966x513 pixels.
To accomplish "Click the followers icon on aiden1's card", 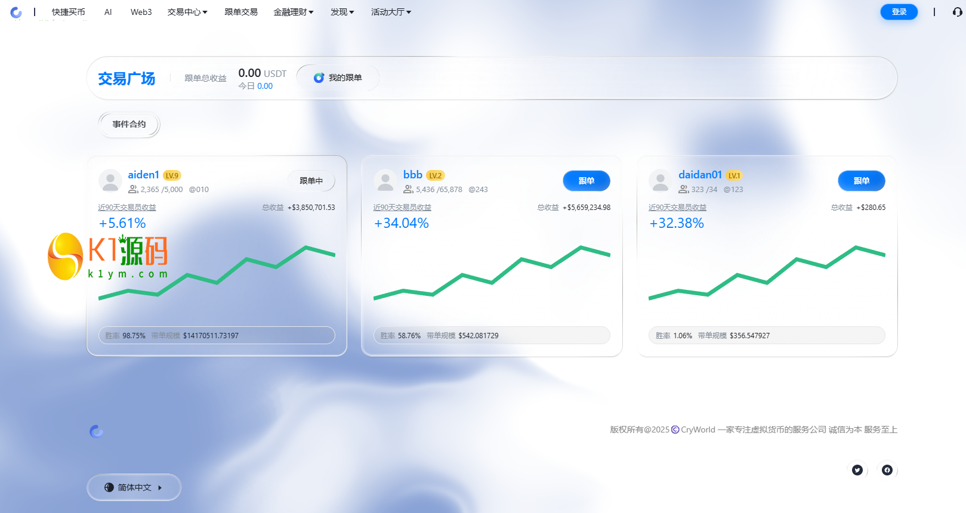I will tap(133, 189).
